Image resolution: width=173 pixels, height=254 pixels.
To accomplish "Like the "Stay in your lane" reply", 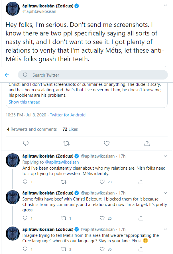I will (x=102, y=249).
